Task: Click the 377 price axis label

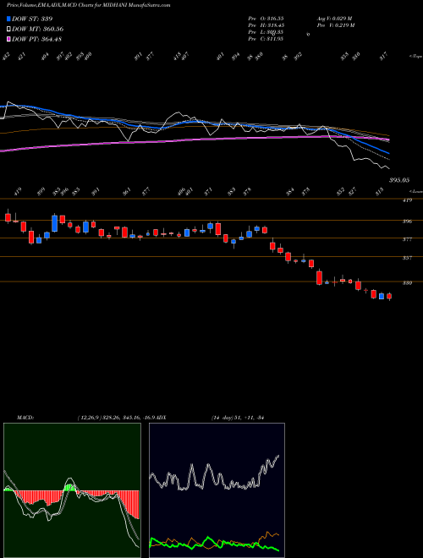Action: (x=407, y=239)
